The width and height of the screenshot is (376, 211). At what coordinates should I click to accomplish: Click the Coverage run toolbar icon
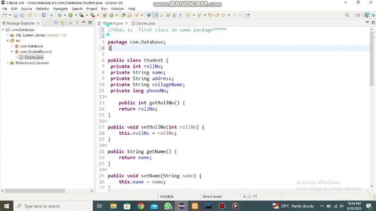coord(82,15)
